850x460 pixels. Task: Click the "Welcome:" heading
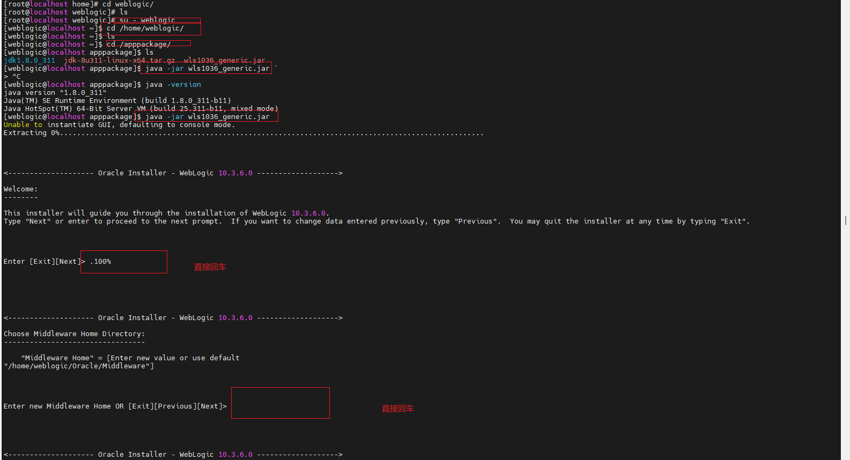click(21, 189)
